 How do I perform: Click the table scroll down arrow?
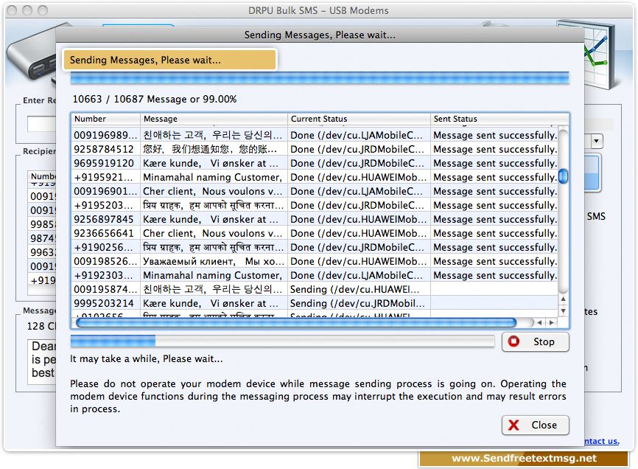click(x=563, y=311)
